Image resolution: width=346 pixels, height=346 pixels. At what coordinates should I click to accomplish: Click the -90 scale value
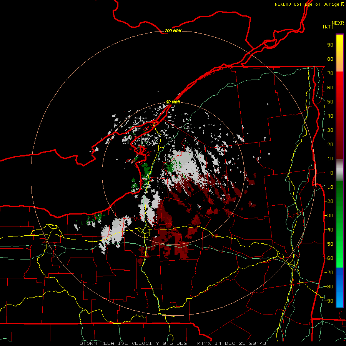tap(329, 301)
